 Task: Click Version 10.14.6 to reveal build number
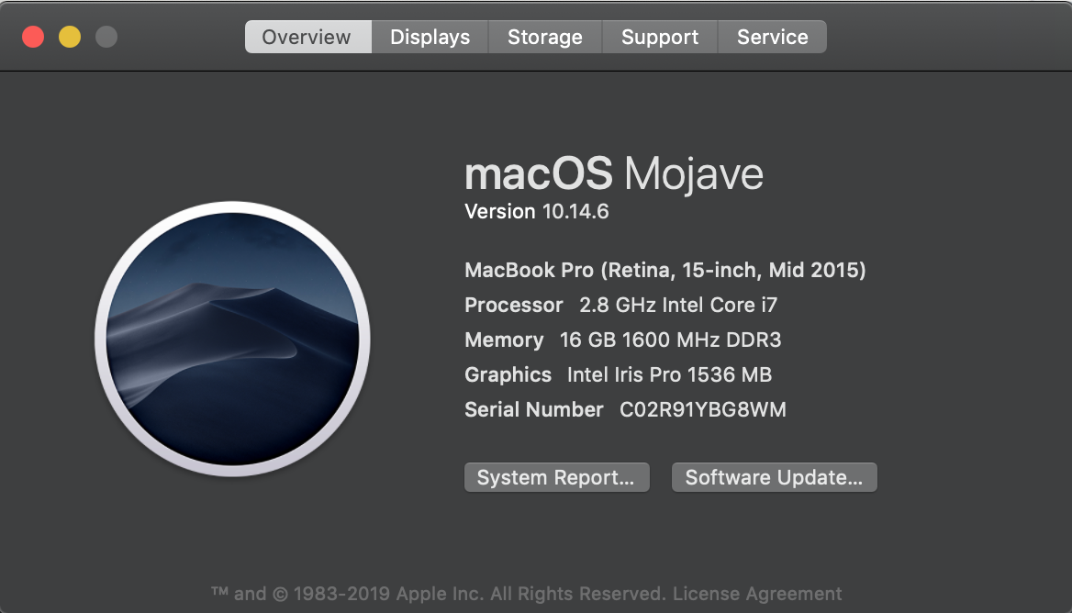(x=537, y=212)
